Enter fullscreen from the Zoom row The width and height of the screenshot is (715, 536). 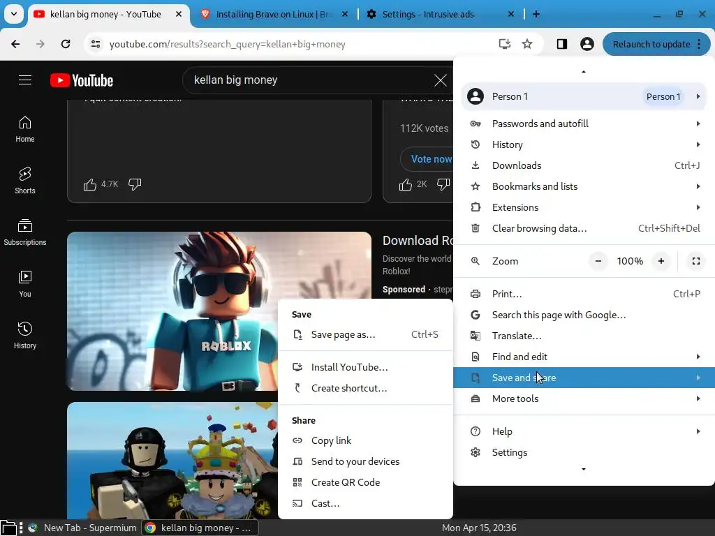[x=696, y=261]
